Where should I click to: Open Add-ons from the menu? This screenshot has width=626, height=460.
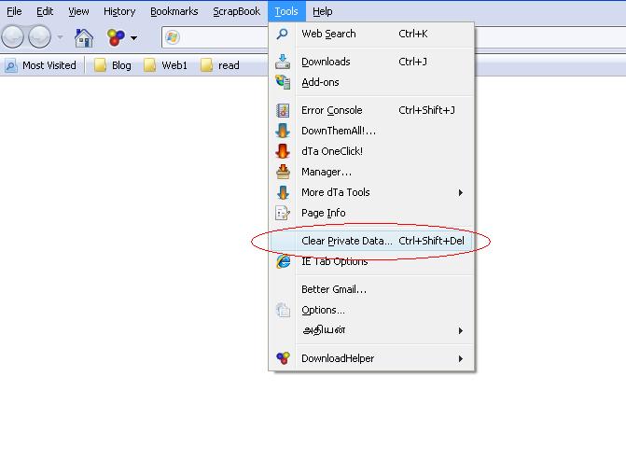pos(371,82)
